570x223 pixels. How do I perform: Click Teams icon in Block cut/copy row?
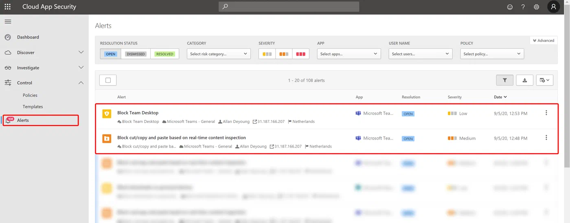(x=358, y=138)
